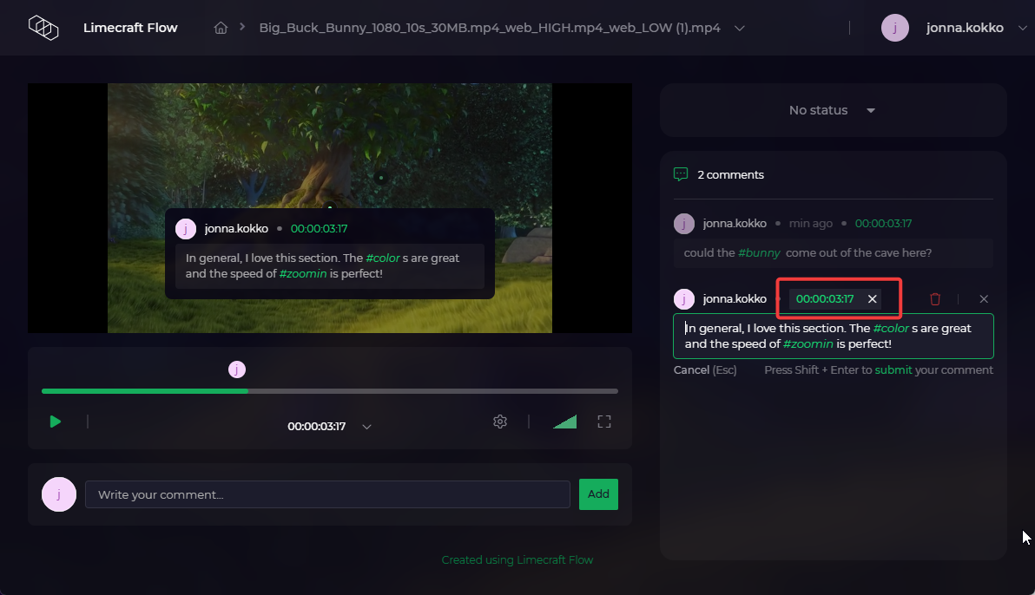The image size is (1035, 595).
Task: Enter fullscreen mode
Action: tap(604, 422)
